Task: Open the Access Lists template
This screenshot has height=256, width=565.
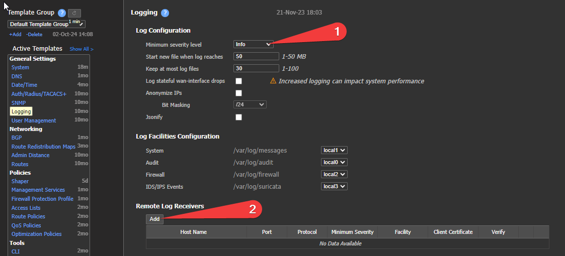Action: click(26, 208)
